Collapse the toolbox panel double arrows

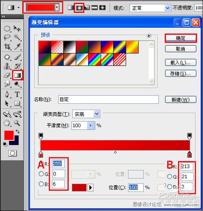4,17
